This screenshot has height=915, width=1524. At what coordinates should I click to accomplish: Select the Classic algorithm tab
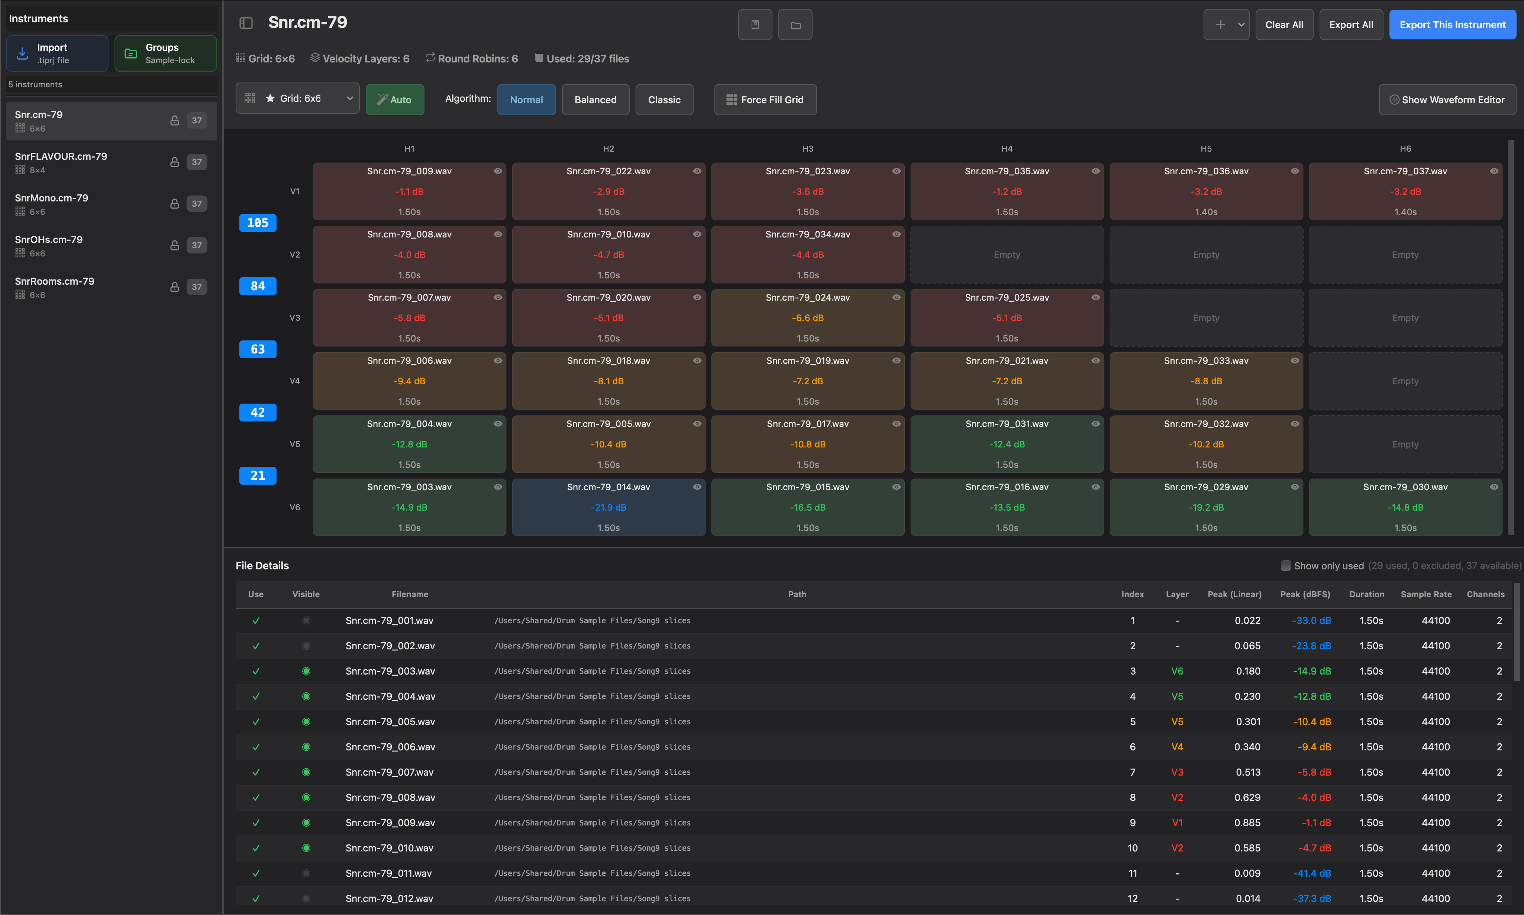tap(664, 99)
